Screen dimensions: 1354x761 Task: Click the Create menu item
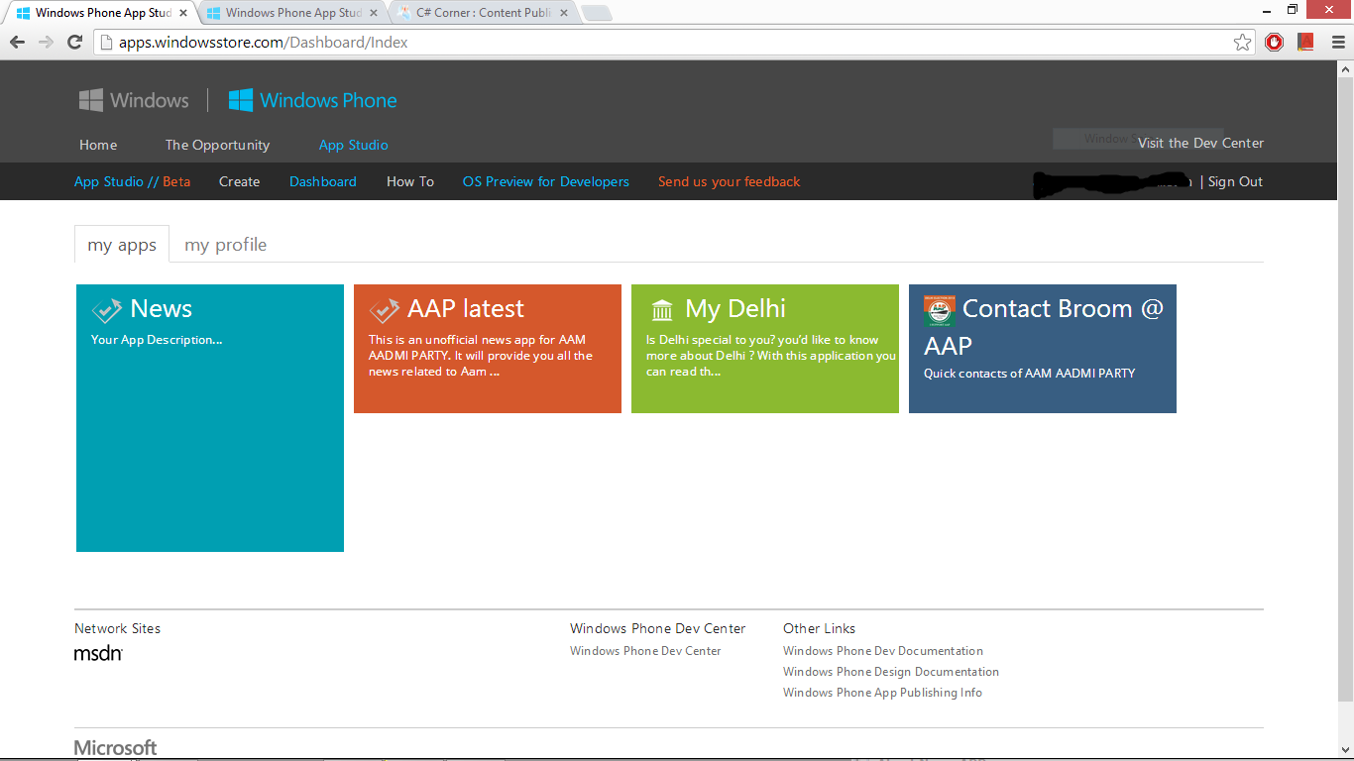pos(240,181)
